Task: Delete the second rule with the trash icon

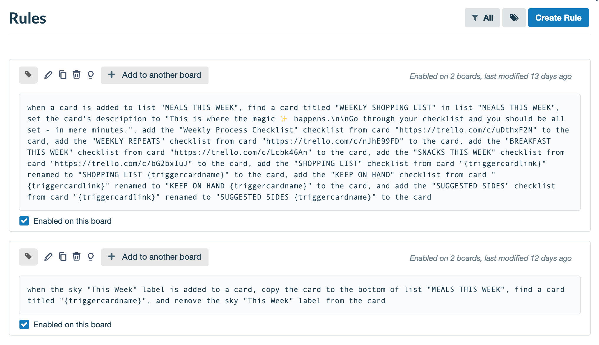Action: coord(77,257)
